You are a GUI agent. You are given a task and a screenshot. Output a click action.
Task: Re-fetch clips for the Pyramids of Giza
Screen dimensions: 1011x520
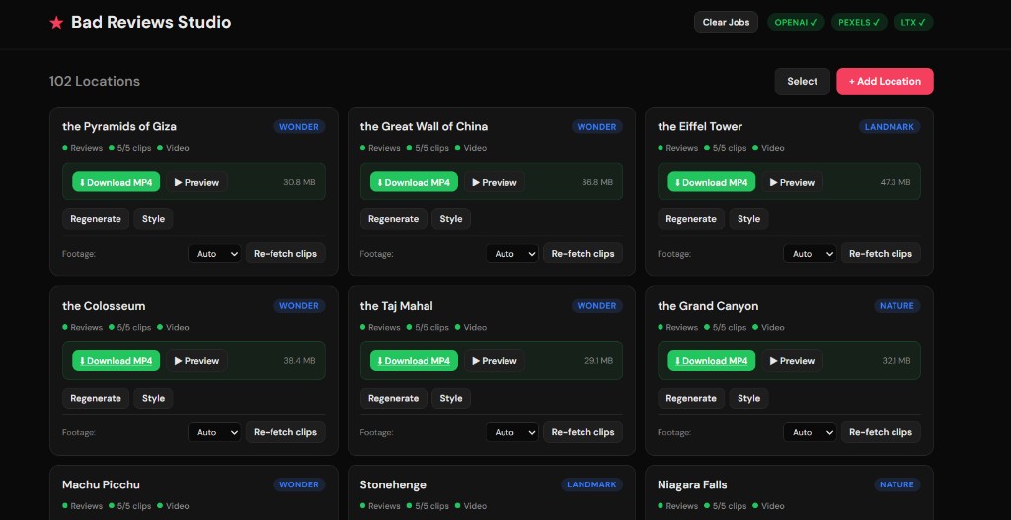[x=285, y=254]
